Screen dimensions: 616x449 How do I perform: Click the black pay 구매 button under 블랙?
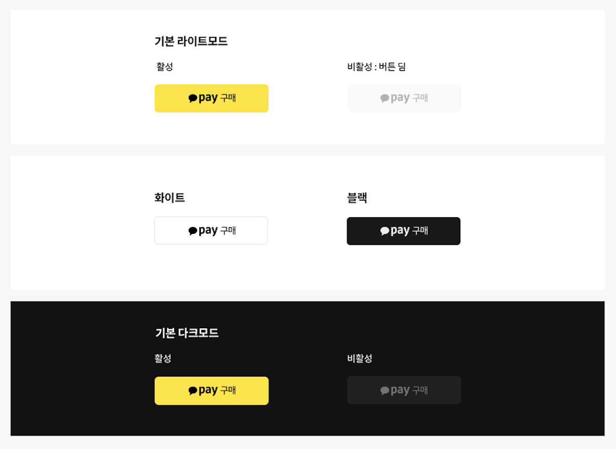pyautogui.click(x=403, y=231)
